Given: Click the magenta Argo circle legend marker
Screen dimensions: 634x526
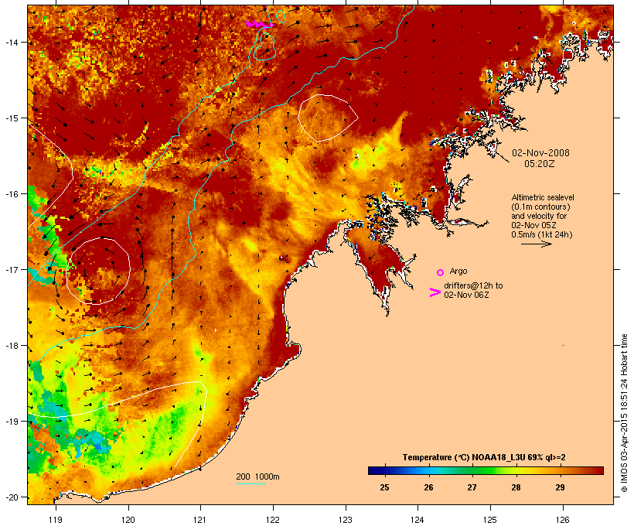Looking at the screenshot, I should [441, 272].
